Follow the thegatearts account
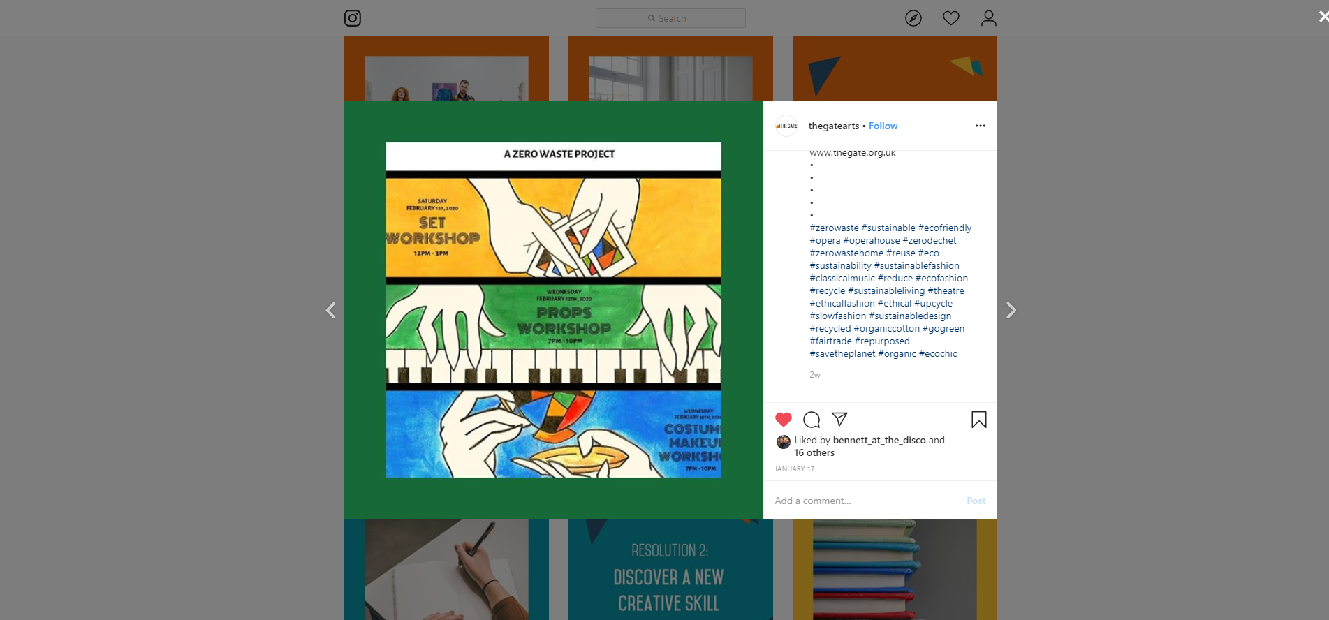 click(x=883, y=126)
